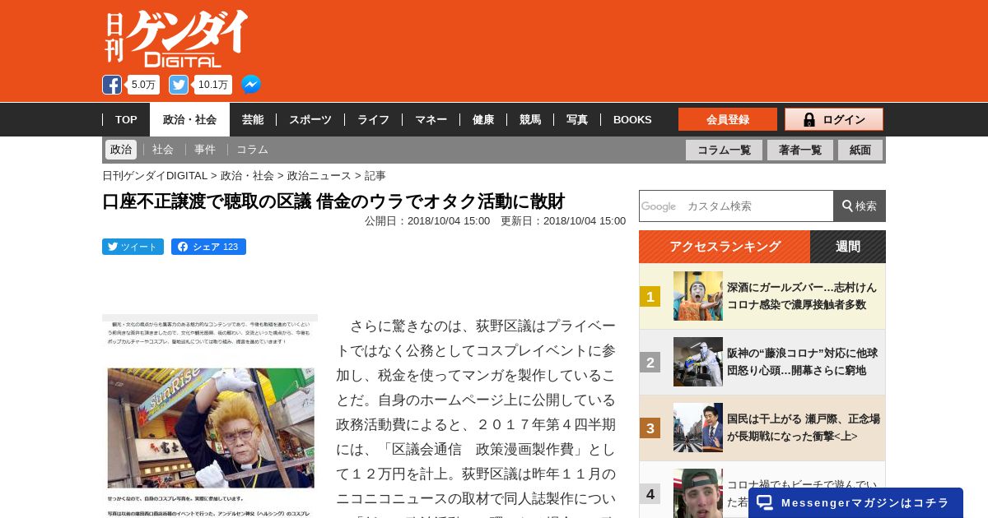988x518 pixels.
Task: Click the lock icon on ログイン button
Action: (x=809, y=119)
